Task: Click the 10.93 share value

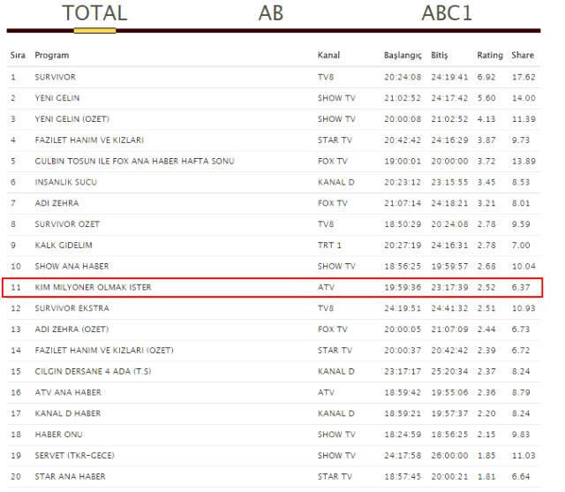Action: tap(524, 308)
